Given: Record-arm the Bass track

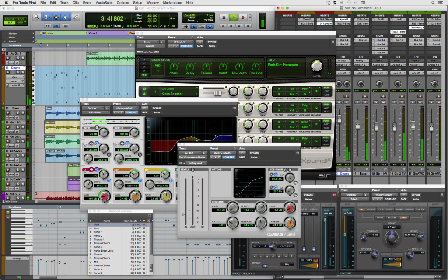Looking at the screenshot, I should click(7, 112).
